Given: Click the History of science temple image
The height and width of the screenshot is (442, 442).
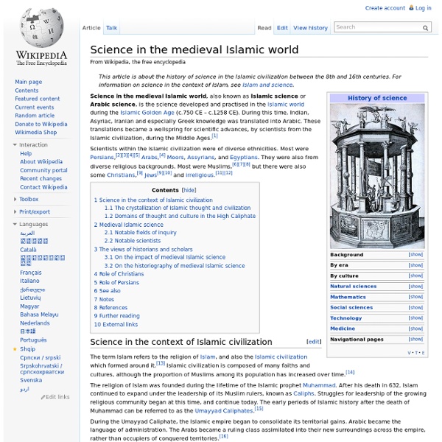Looking at the screenshot, I should click(x=377, y=176).
